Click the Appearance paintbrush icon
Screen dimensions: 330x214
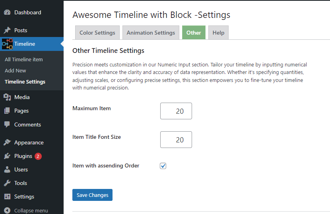[x=7, y=142]
